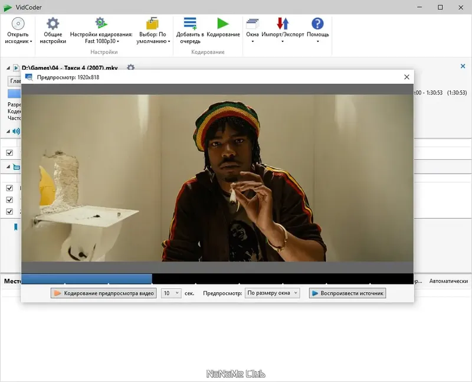Click the video preview frame

217,178
